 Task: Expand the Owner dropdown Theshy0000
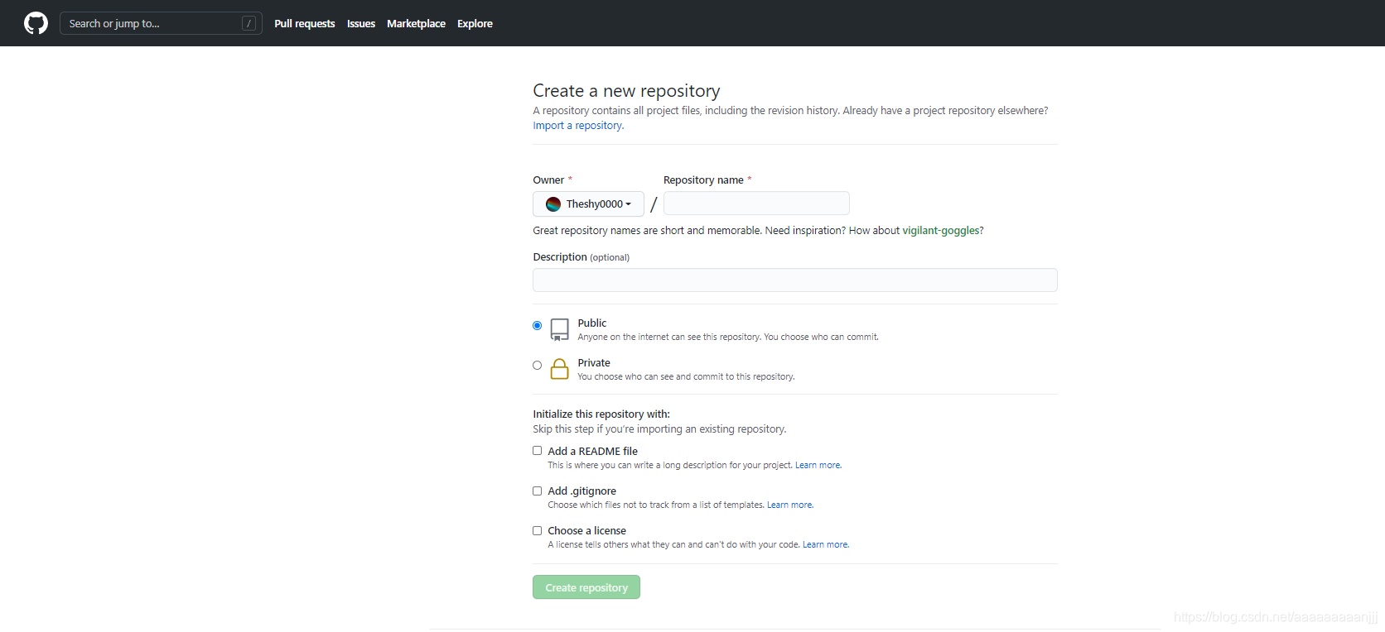[x=588, y=204]
